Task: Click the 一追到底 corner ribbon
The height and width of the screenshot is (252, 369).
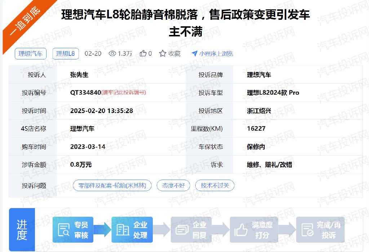Action: (x=25, y=21)
